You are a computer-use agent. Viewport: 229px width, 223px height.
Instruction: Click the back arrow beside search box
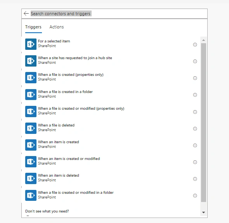click(x=26, y=14)
